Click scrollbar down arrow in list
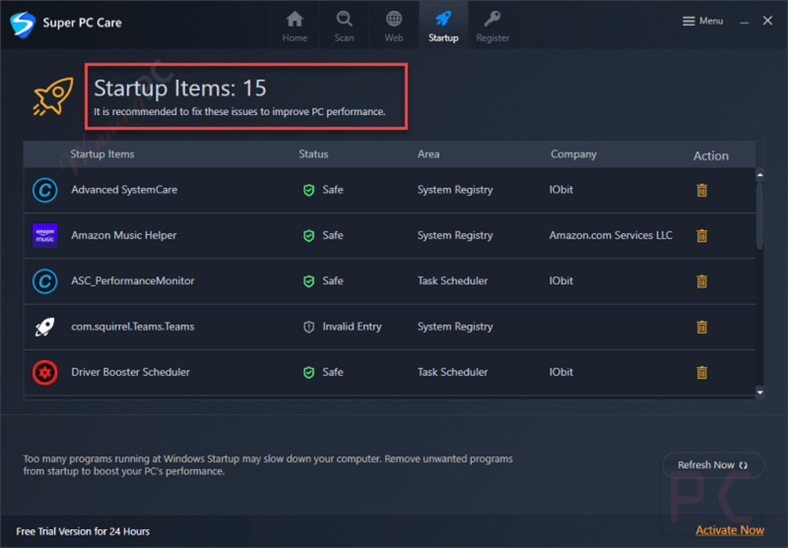 click(760, 393)
